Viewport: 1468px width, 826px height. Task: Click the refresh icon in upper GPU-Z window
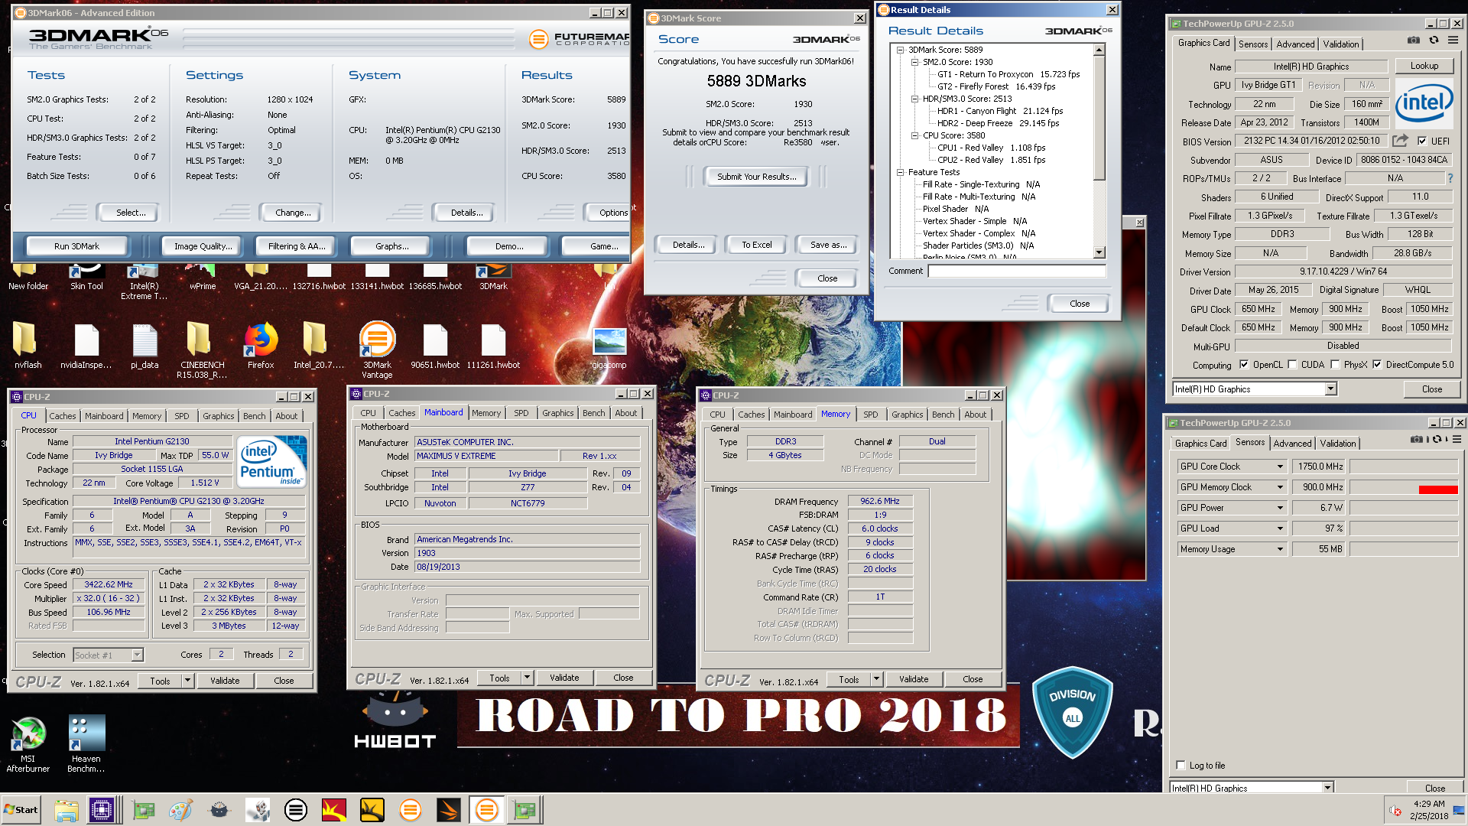(1434, 41)
